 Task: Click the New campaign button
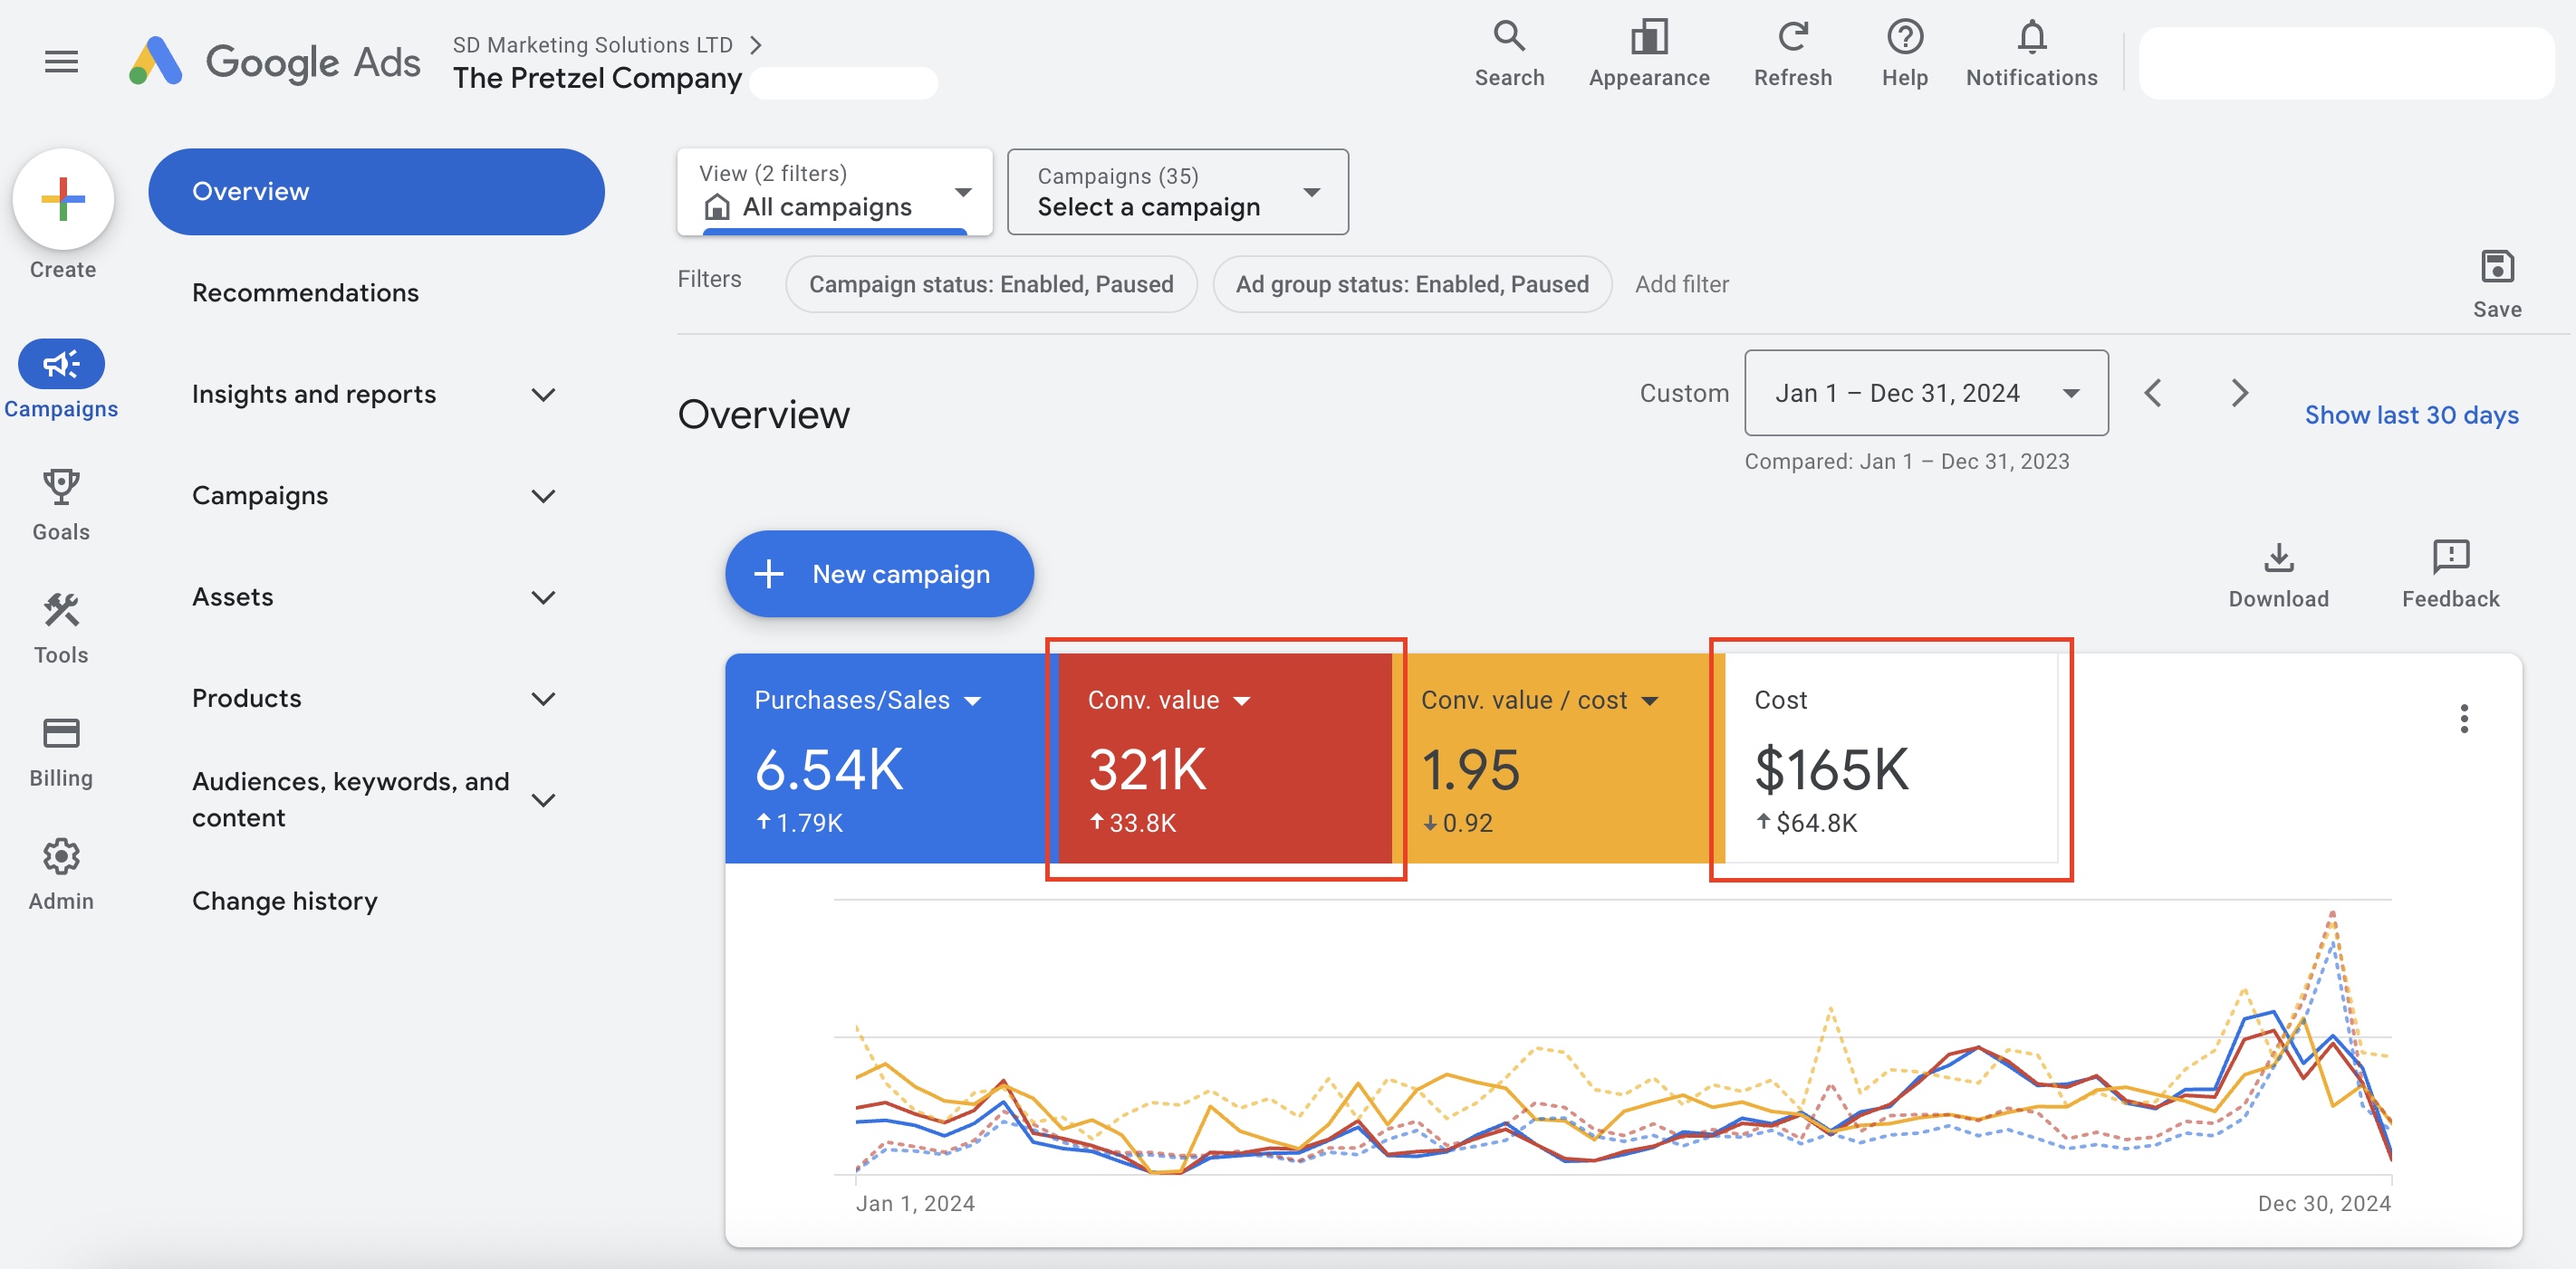[879, 575]
